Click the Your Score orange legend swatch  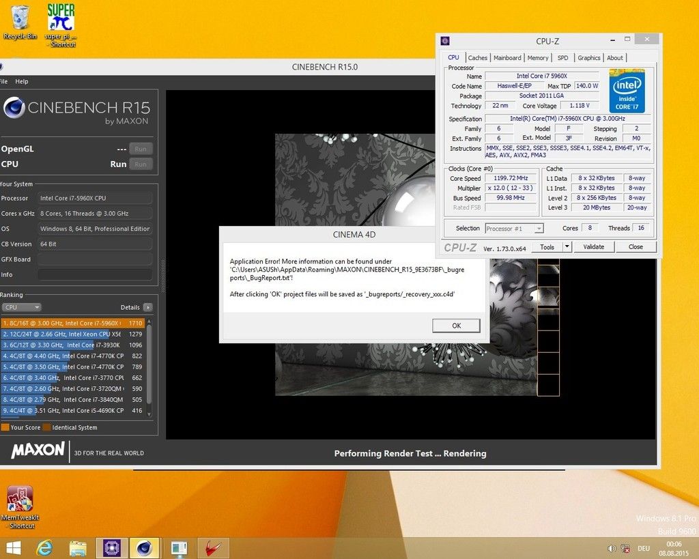(x=5, y=427)
